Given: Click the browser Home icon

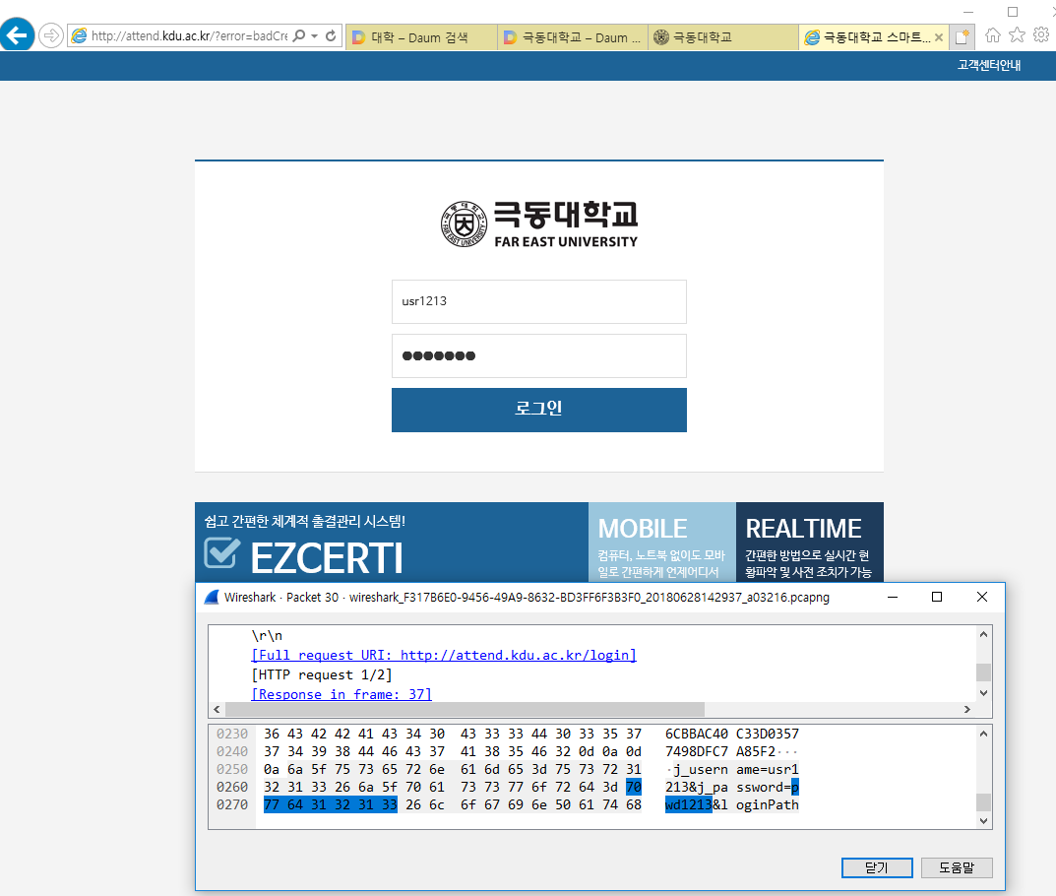Looking at the screenshot, I should coord(993,35).
